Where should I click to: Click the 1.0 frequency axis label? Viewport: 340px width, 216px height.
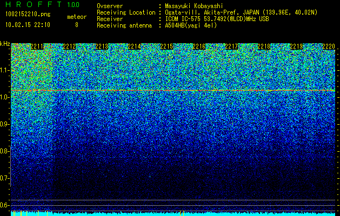point(4,97)
